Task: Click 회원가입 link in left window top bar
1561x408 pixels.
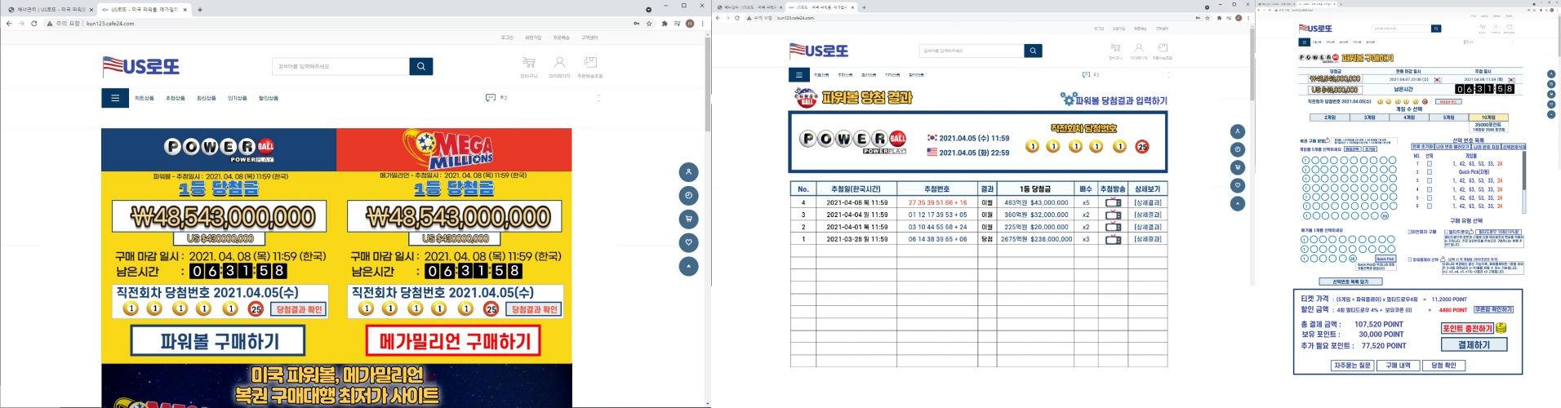Action: click(533, 38)
